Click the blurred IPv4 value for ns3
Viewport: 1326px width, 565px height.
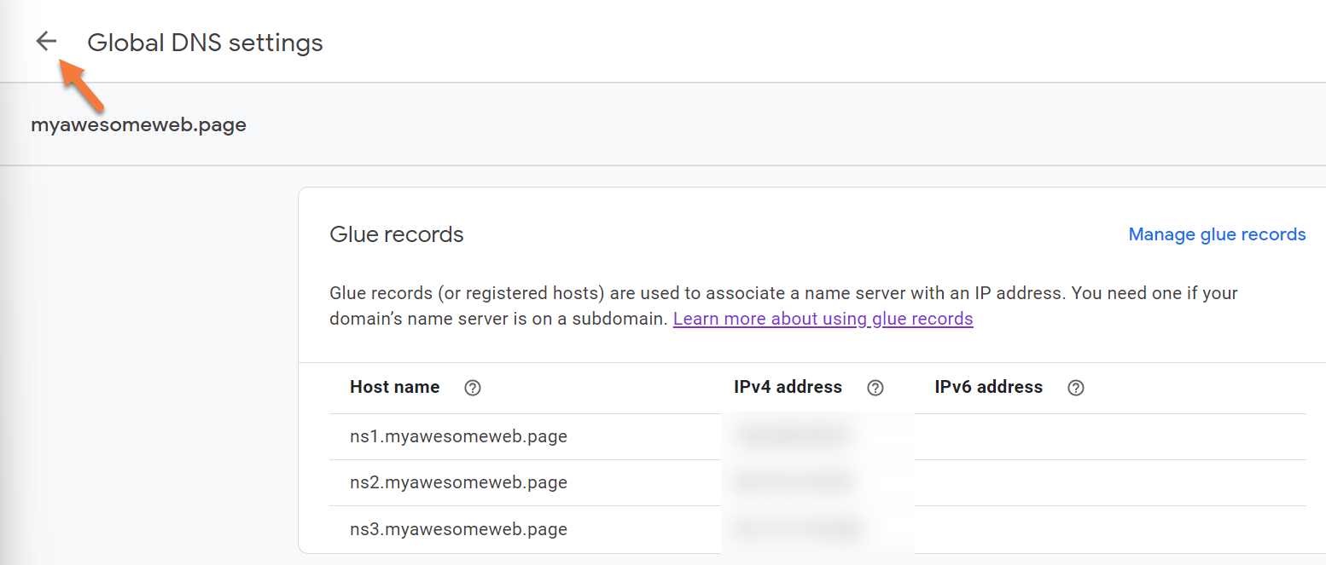pyautogui.click(x=794, y=528)
